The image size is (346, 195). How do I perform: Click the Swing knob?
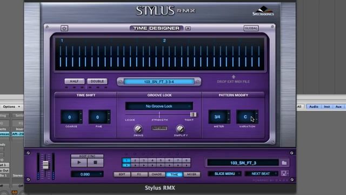coord(138,129)
